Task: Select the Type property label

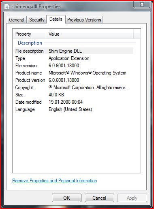Action: pos(20,58)
